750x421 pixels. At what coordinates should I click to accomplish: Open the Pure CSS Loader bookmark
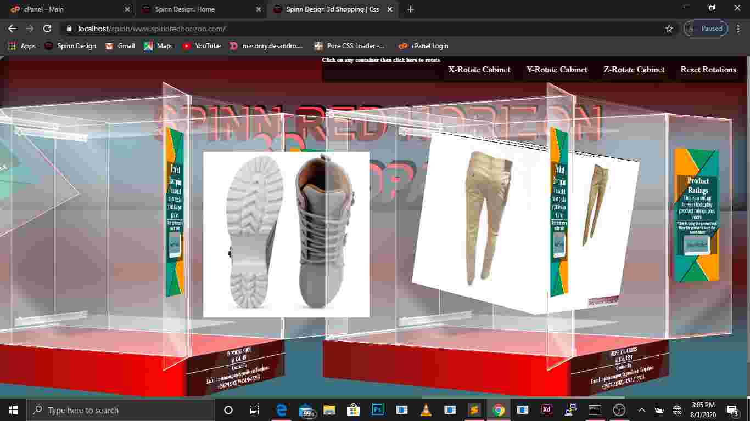[x=349, y=46]
